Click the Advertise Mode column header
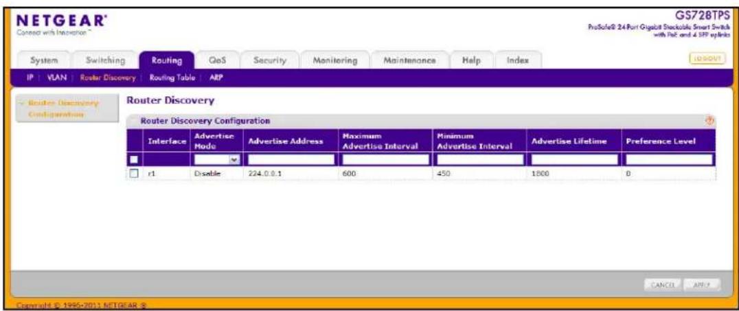Viewport: 739px width, 311px height. point(217,141)
